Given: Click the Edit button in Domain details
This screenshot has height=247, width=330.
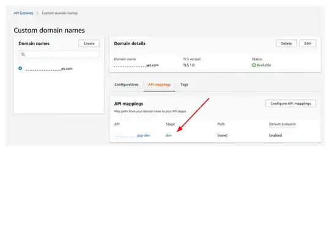Looking at the screenshot, I should click(307, 43).
